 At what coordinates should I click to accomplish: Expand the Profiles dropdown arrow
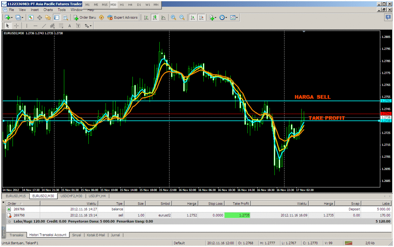22,18
